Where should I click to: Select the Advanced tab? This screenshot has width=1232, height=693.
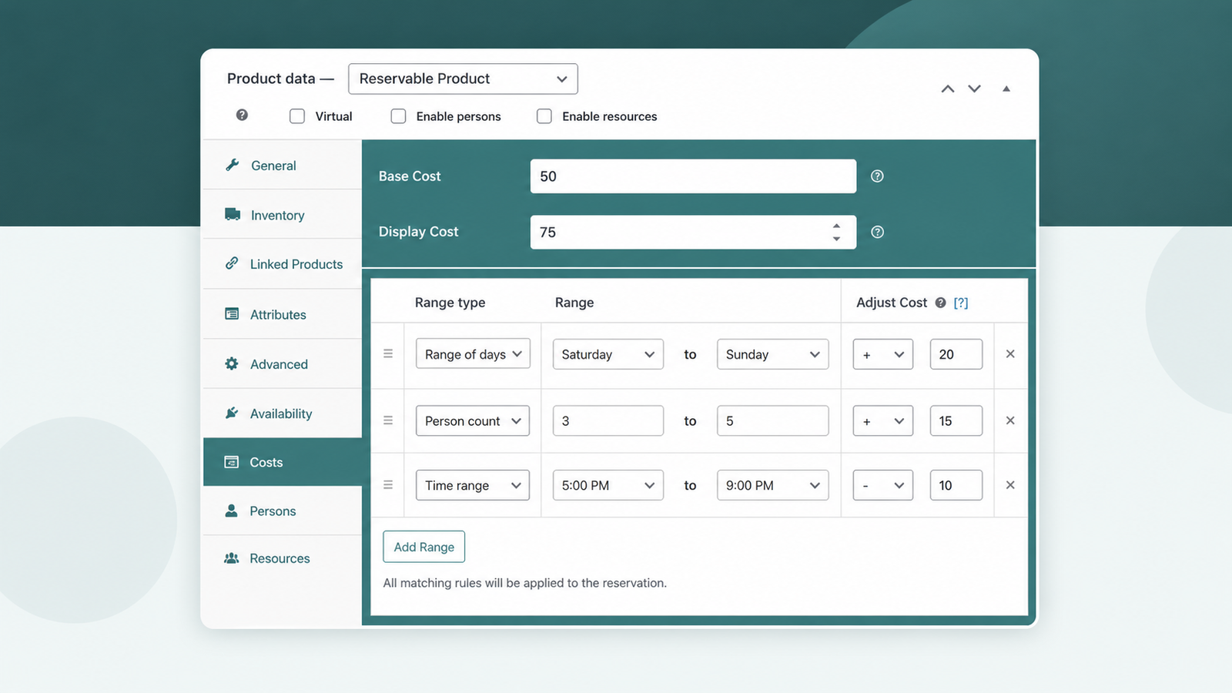283,364
